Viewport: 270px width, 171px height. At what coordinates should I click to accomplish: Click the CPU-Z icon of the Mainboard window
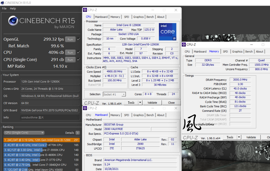[x=86, y=108]
